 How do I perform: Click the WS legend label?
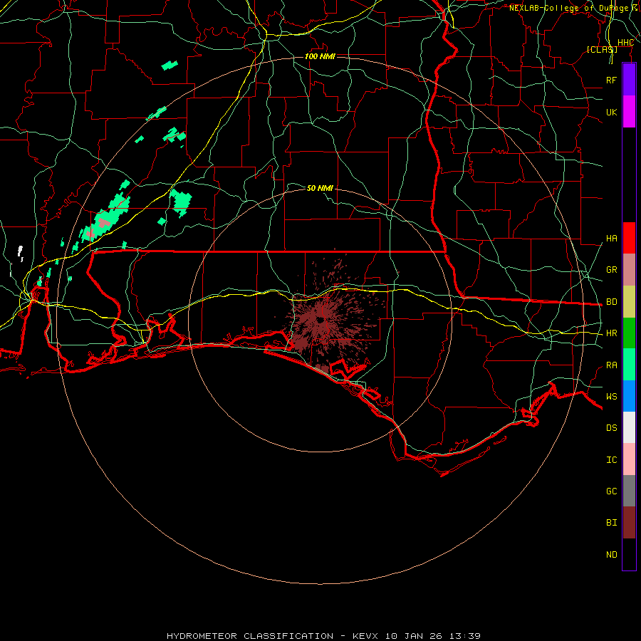(x=611, y=396)
